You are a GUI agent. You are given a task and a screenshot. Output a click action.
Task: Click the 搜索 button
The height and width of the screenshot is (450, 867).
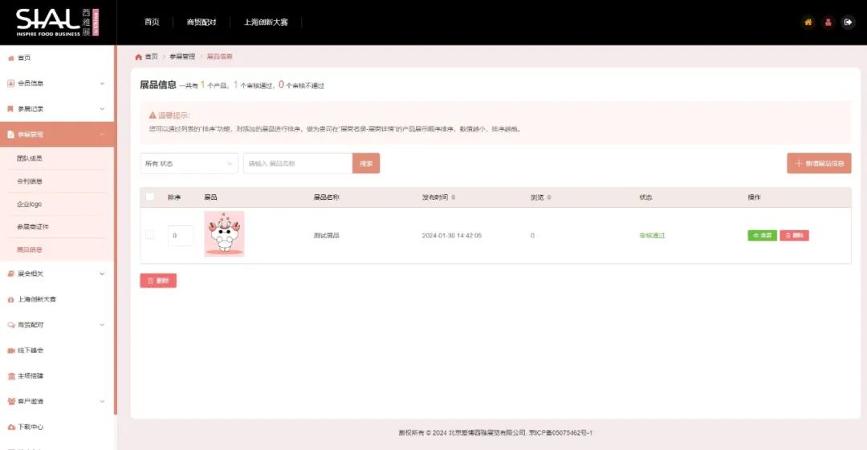pos(366,164)
